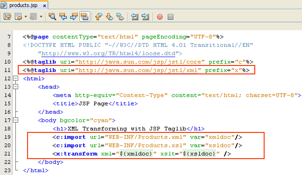Jump to Next Bookmark icon

pyautogui.click(x=109, y=17)
